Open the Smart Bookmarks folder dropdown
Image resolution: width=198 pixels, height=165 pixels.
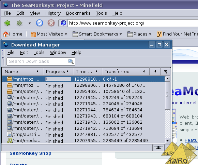(x=97, y=34)
